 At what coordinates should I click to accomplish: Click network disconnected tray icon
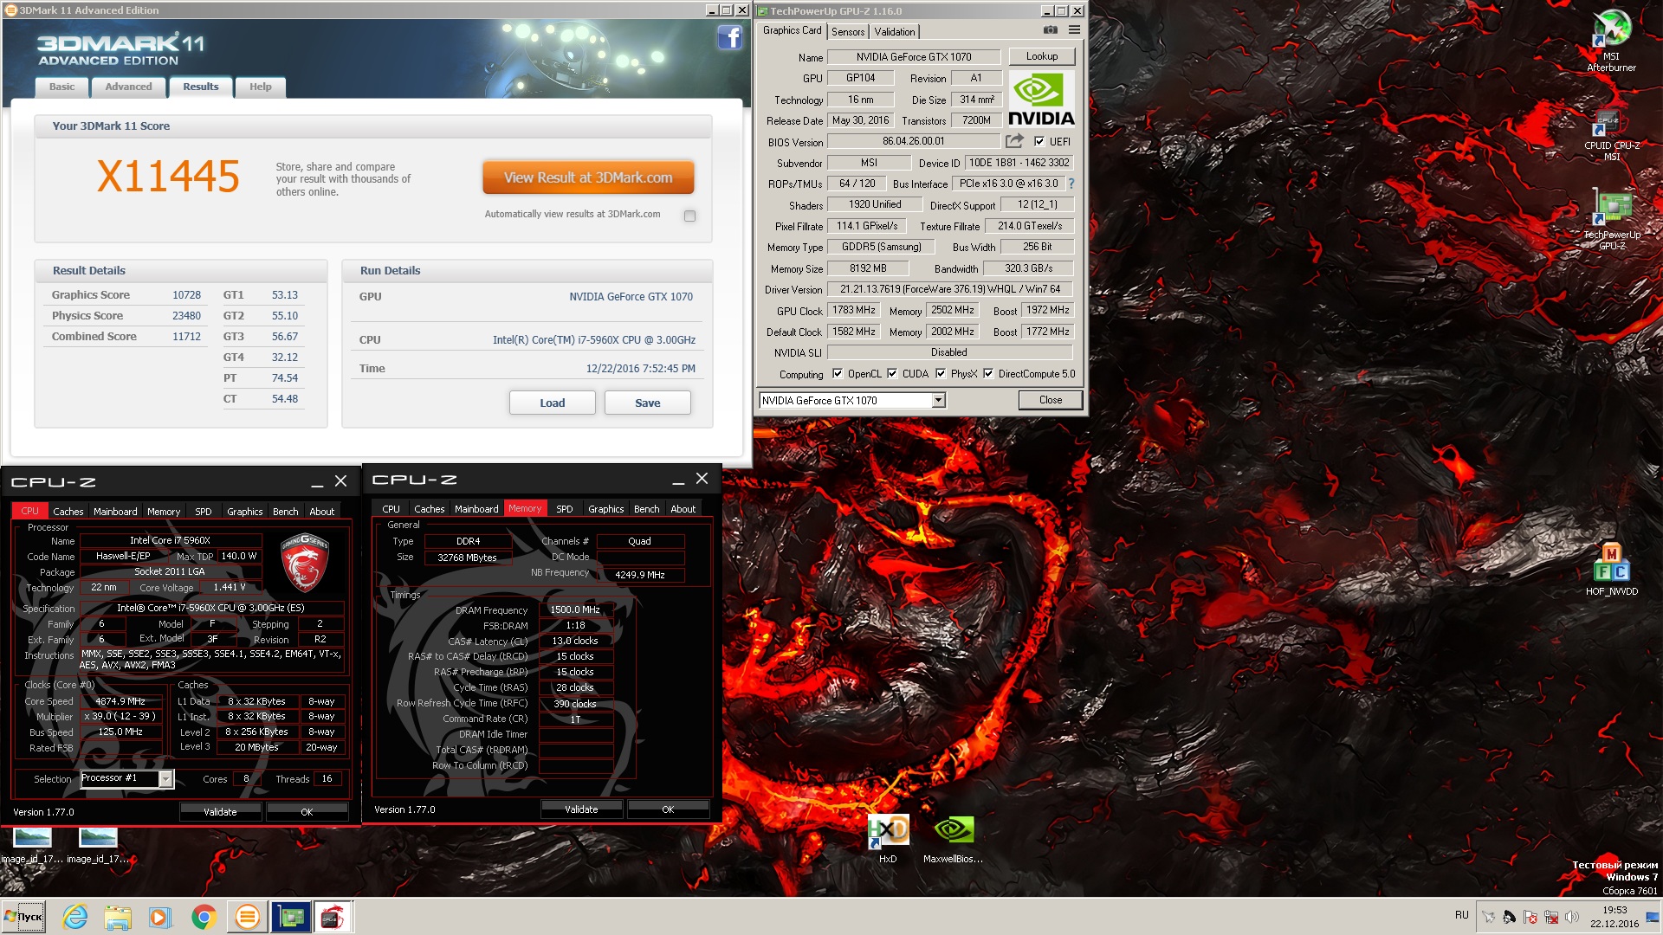point(1551,917)
